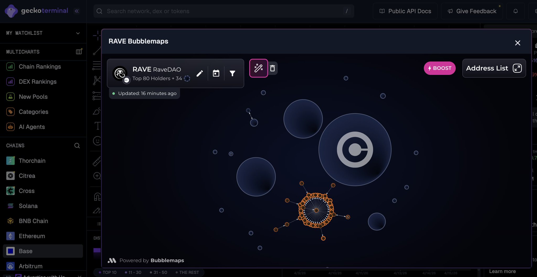537x277 pixels.
Task: Click the Give Feedback button
Action: [x=472, y=11]
